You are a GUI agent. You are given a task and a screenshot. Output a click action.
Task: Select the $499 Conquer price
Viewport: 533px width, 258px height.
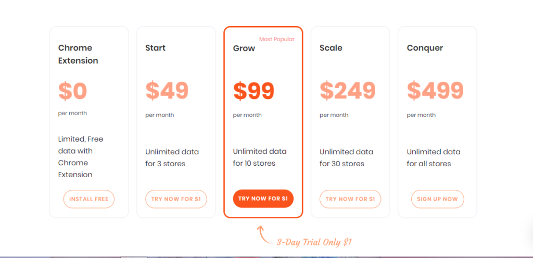435,91
